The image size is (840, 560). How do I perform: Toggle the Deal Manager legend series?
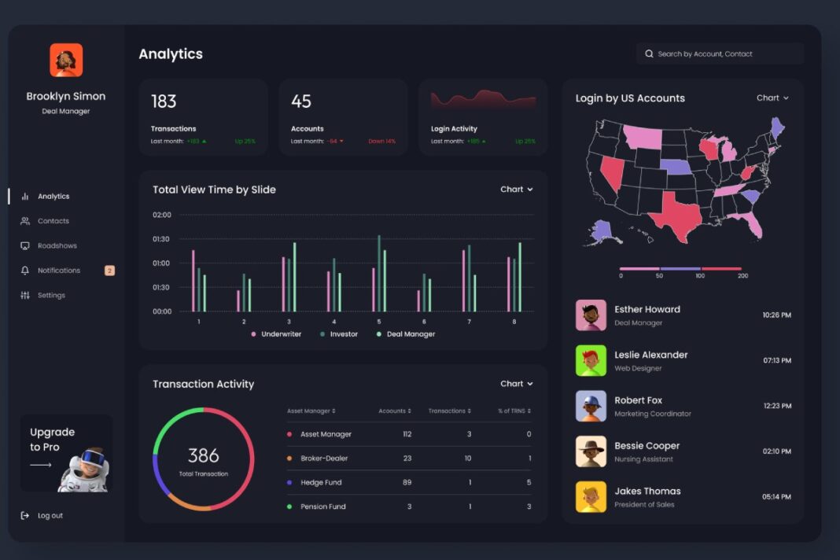406,334
